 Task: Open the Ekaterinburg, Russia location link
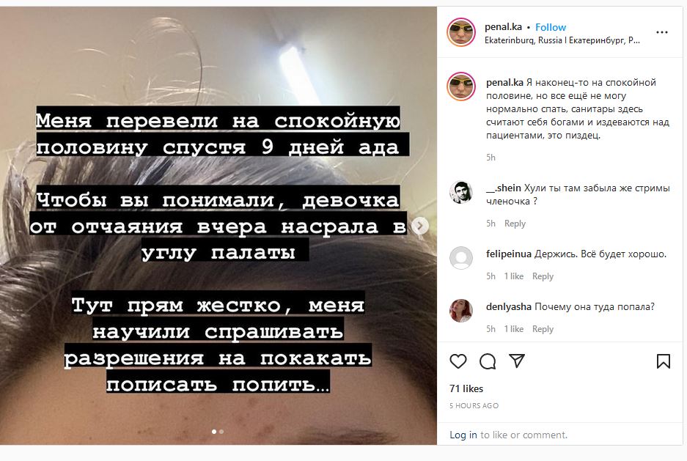click(x=562, y=40)
